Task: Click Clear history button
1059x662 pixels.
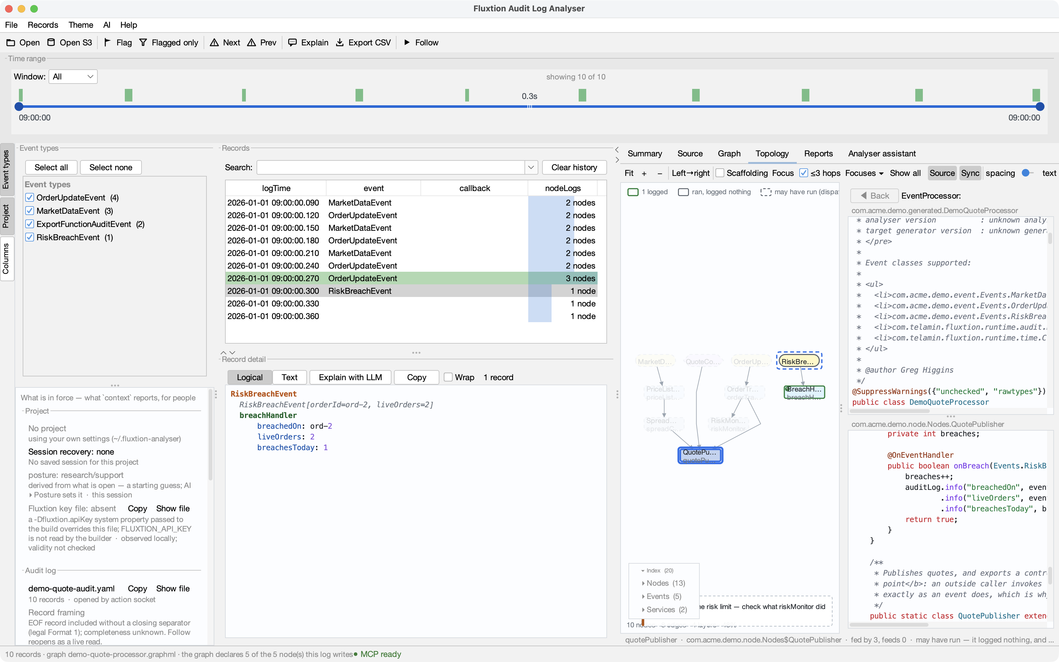Action: (574, 167)
